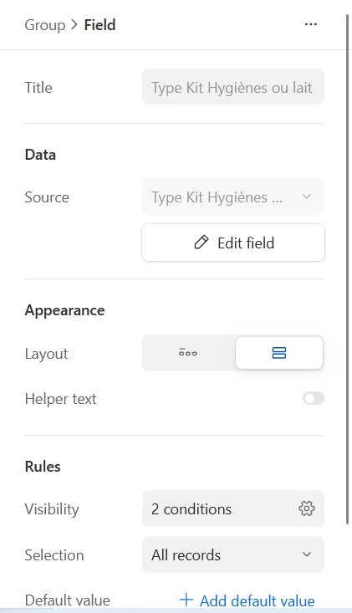Open the three-dots more options menu

[310, 24]
